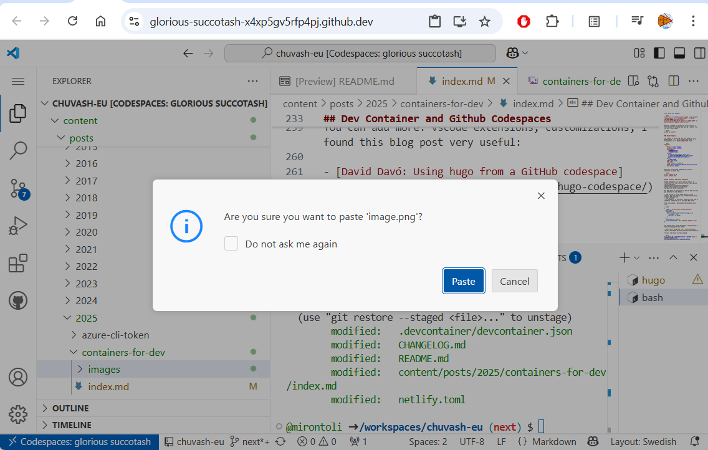Click the open changes compare icon

[653, 81]
